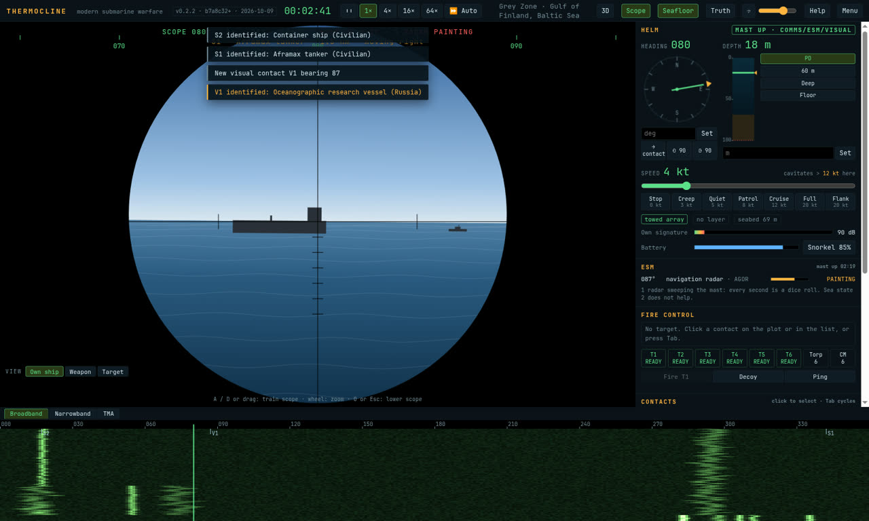This screenshot has height=521, width=869.
Task: Click the Battery level bar
Action: (746, 248)
